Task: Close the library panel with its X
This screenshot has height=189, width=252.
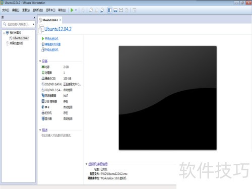Action: coord(34,18)
